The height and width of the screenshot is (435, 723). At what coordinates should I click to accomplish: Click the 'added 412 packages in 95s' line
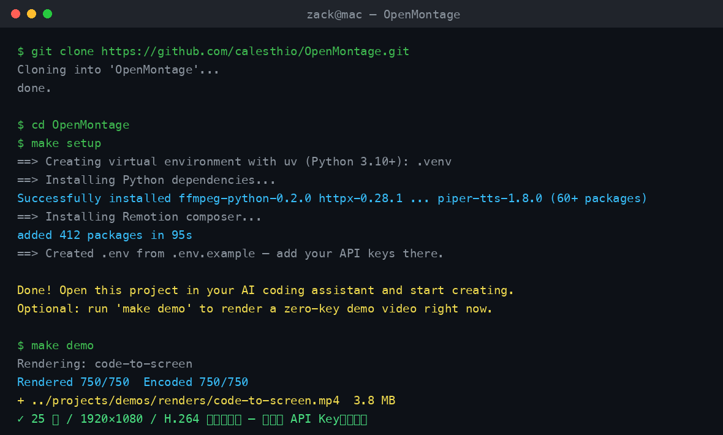pyautogui.click(x=105, y=235)
